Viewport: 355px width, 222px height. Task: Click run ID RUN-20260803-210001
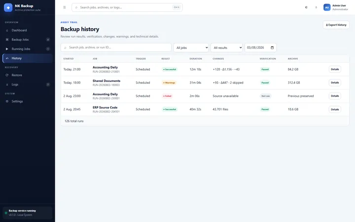106,72
